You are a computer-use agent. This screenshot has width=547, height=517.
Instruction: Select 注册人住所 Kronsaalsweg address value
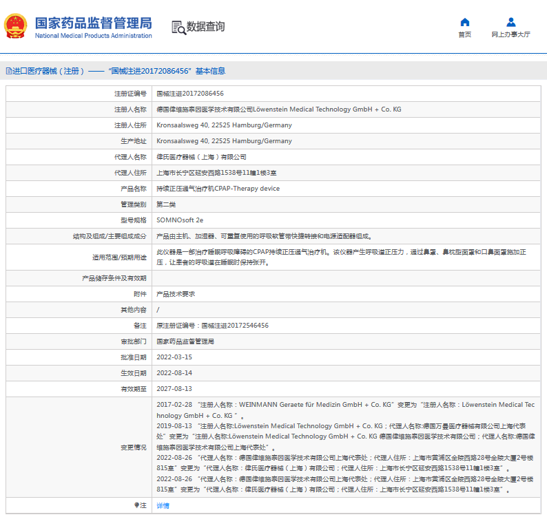point(224,125)
